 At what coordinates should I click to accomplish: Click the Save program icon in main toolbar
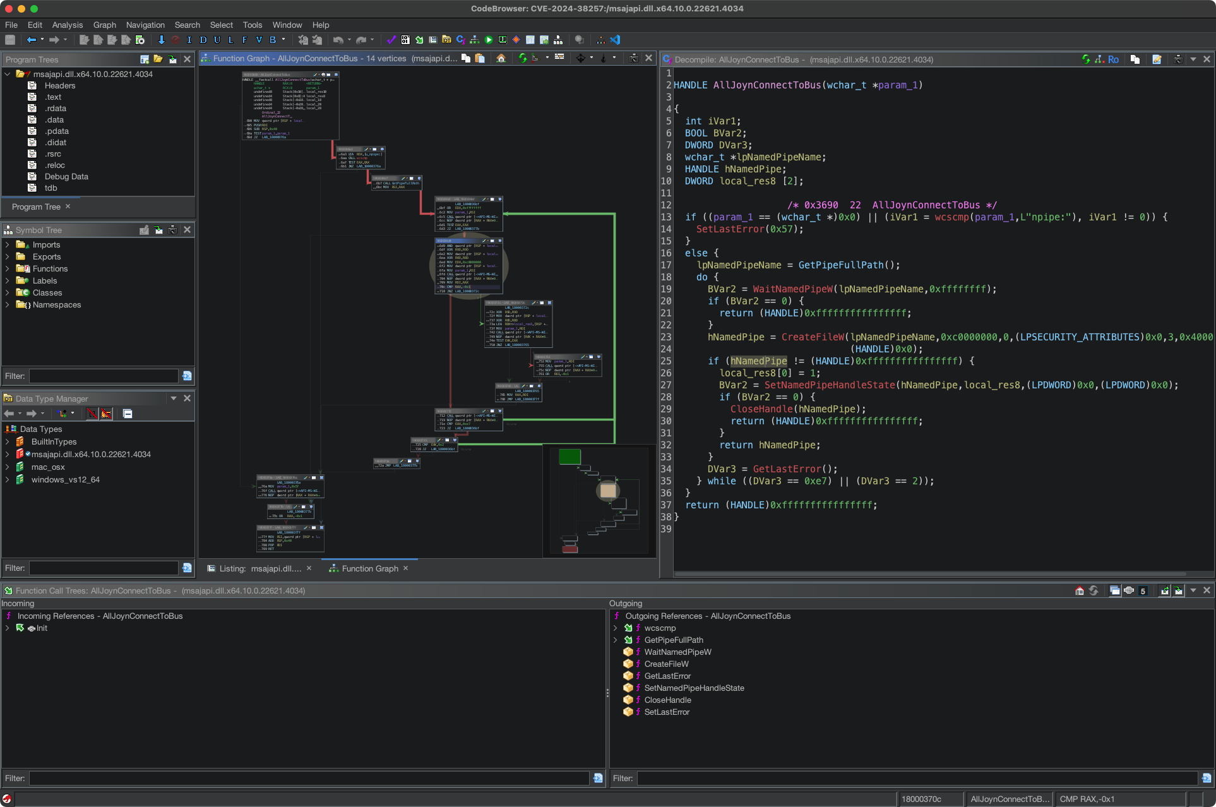pyautogui.click(x=10, y=40)
